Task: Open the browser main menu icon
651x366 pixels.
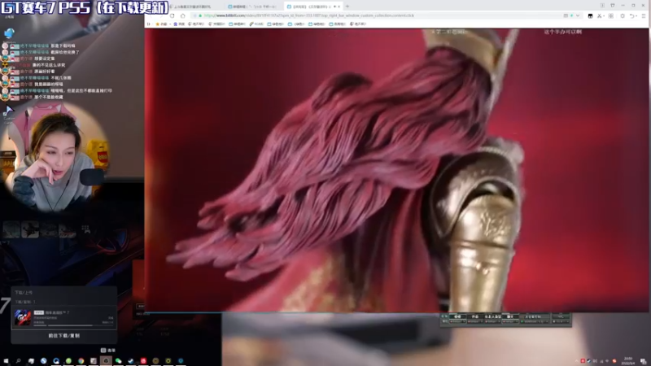Action: pyautogui.click(x=644, y=15)
